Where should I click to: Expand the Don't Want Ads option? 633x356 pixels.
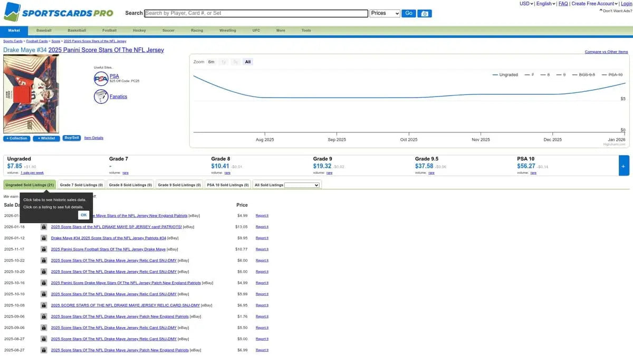616,11
